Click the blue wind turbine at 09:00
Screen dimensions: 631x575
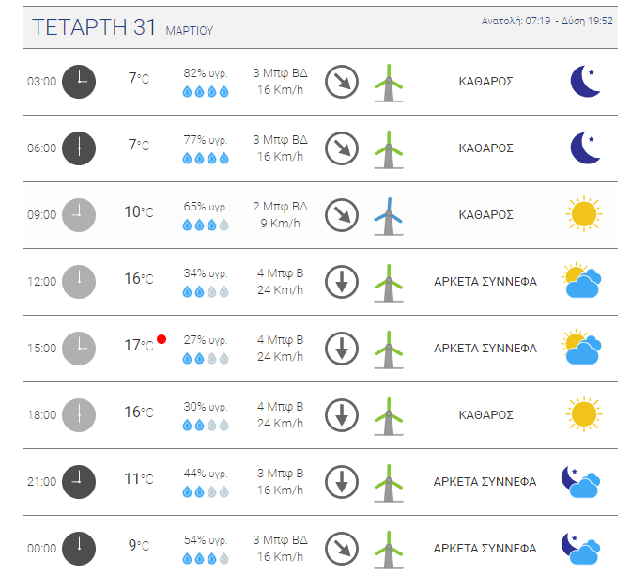click(x=388, y=214)
